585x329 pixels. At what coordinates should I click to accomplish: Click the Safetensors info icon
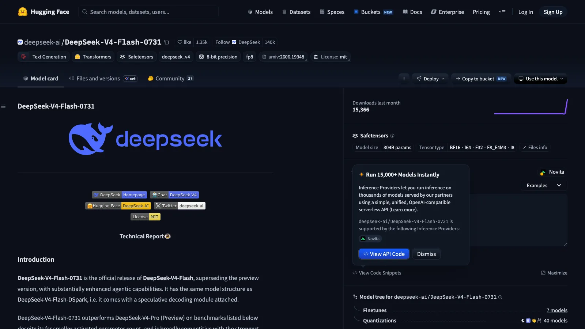pos(392,136)
